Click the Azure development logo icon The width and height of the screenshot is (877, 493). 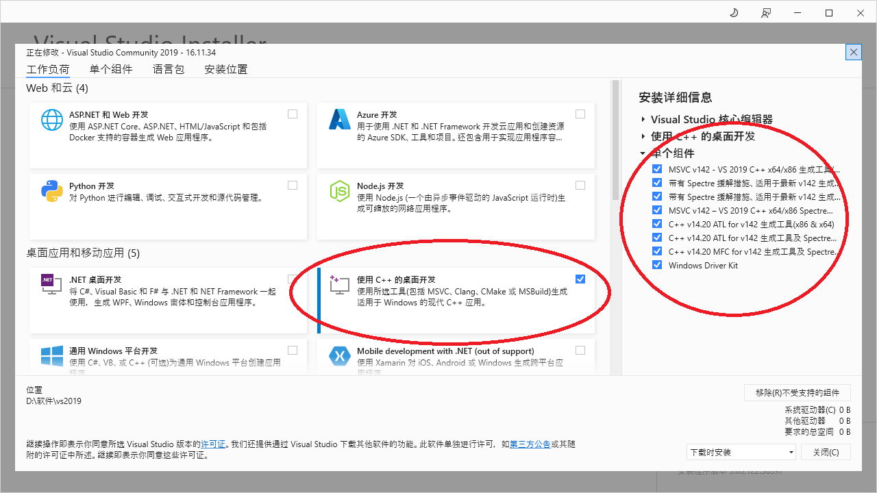pyautogui.click(x=340, y=120)
